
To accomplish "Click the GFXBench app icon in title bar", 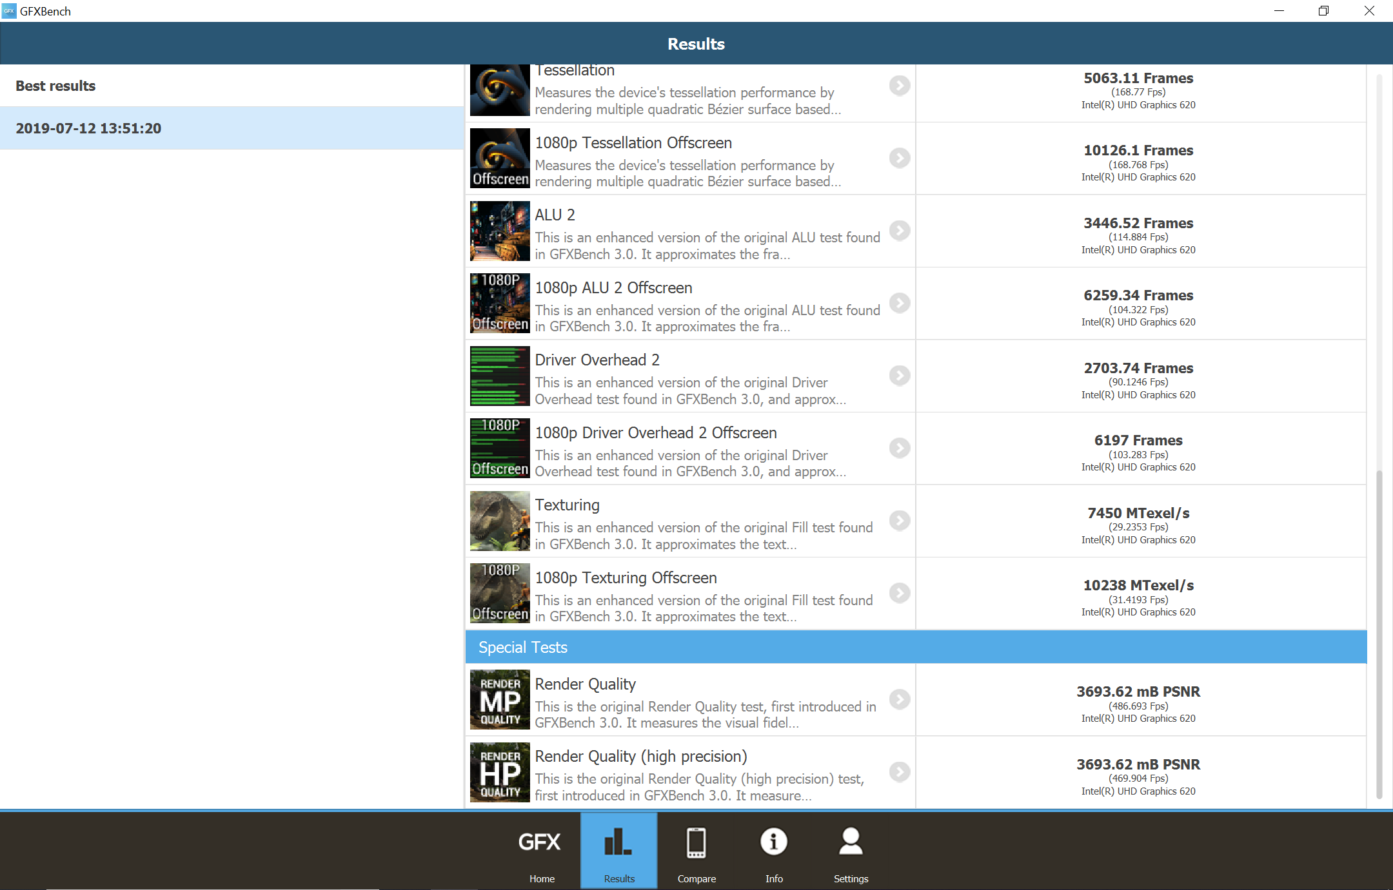I will coord(9,11).
